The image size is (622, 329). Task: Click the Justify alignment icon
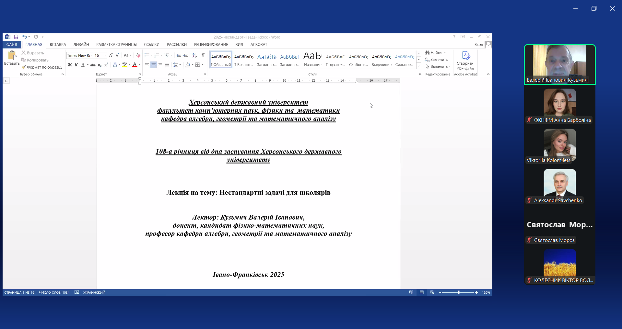(x=167, y=65)
